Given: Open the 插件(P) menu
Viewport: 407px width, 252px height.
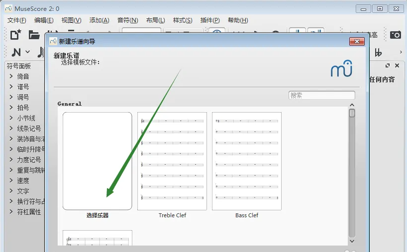Looking at the screenshot, I should point(210,20).
